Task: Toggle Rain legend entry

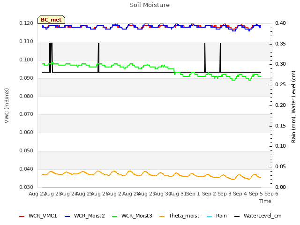Action: pyautogui.click(x=217, y=216)
